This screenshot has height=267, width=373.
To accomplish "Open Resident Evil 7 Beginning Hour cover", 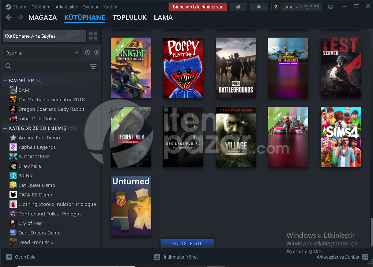I will [183, 137].
